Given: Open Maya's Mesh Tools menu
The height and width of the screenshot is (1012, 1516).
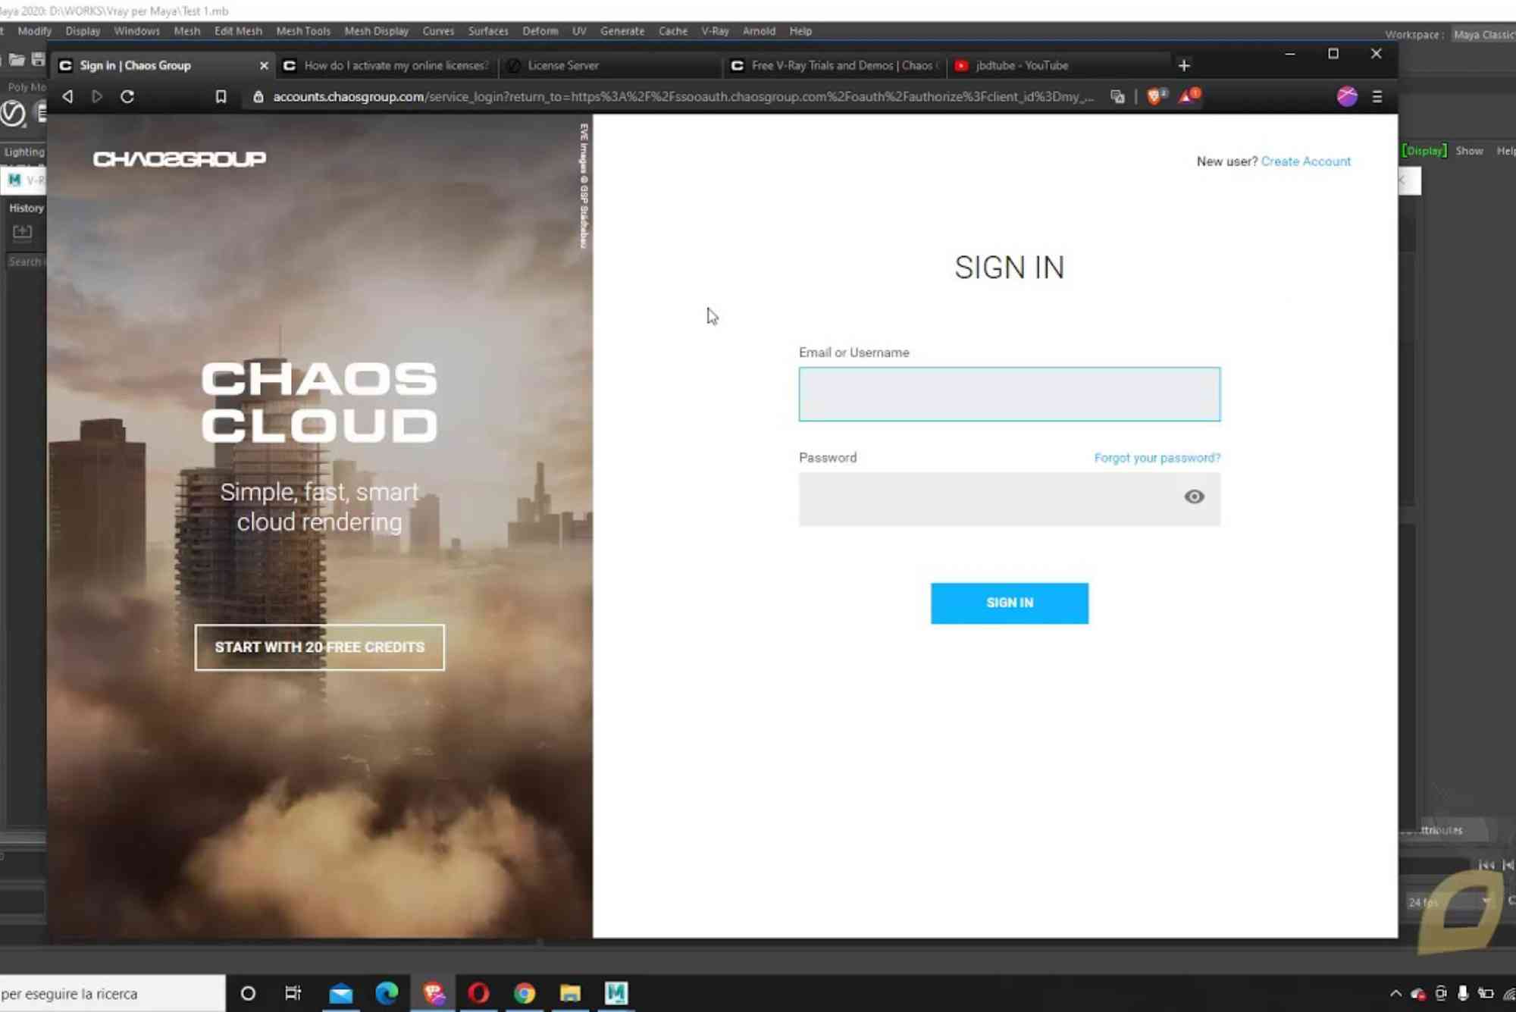Looking at the screenshot, I should point(303,31).
